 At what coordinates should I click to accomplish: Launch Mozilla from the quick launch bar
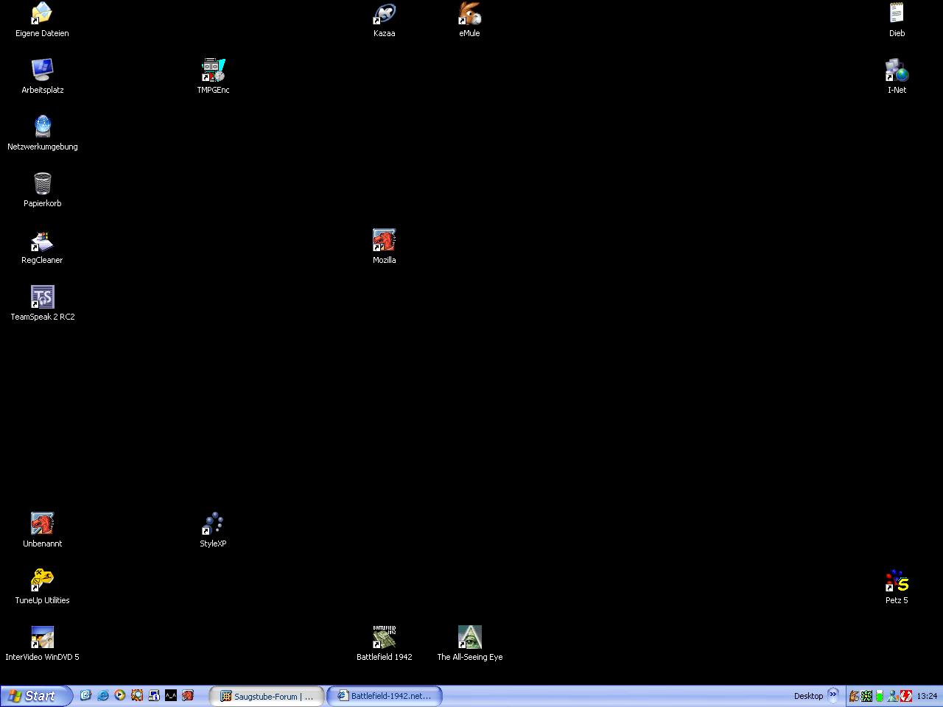(188, 695)
